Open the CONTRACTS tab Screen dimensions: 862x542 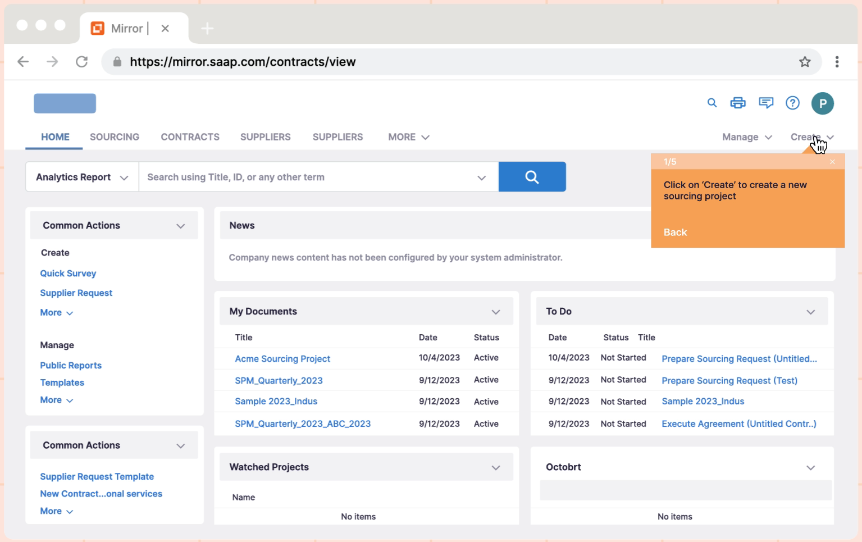pos(190,137)
